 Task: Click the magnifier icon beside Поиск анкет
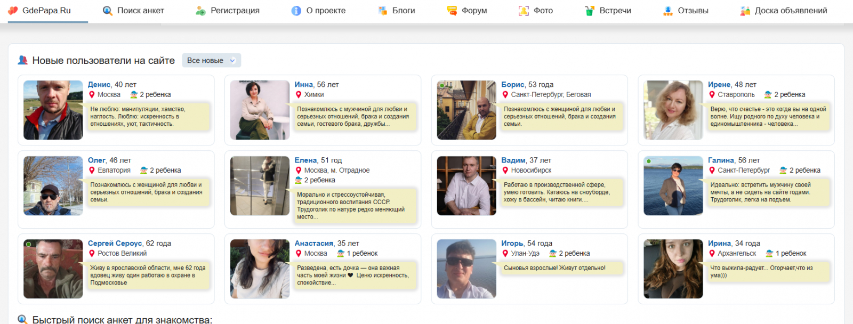point(108,11)
